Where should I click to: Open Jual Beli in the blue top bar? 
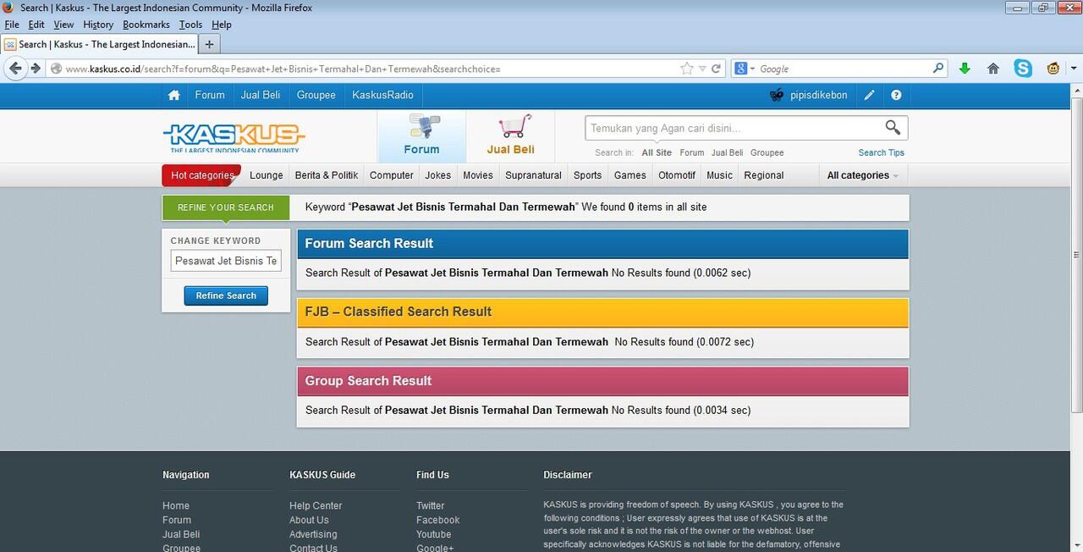pyautogui.click(x=261, y=95)
